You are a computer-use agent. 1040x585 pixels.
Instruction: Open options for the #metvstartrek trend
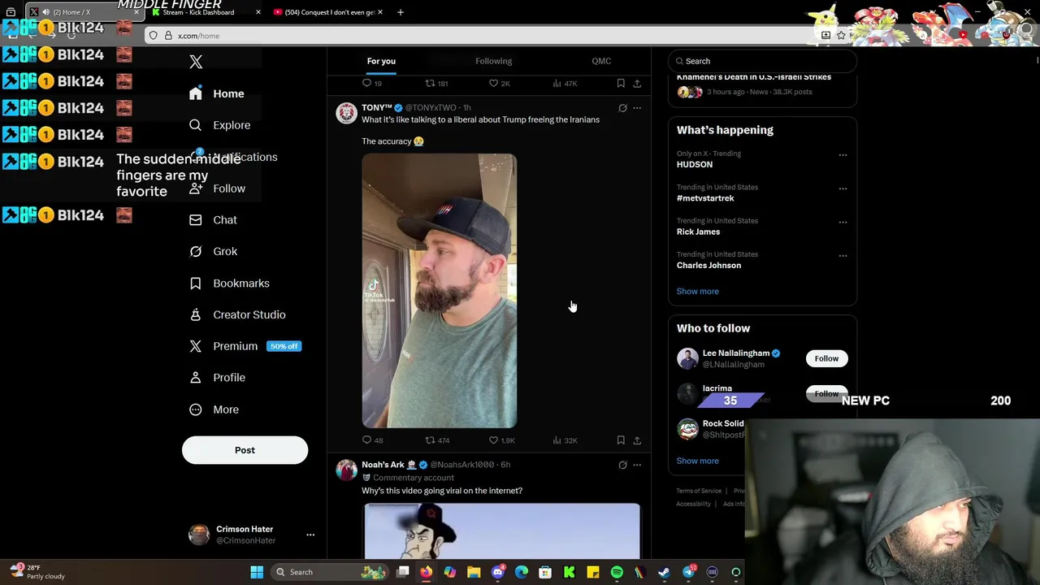(843, 188)
